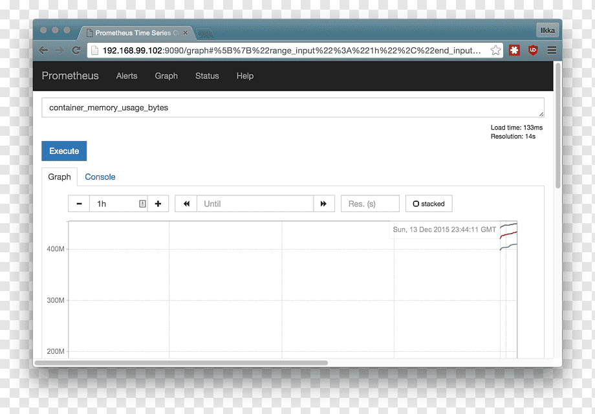Click the Ilkka profile button
Screen dimensions: 595x414
[548, 30]
